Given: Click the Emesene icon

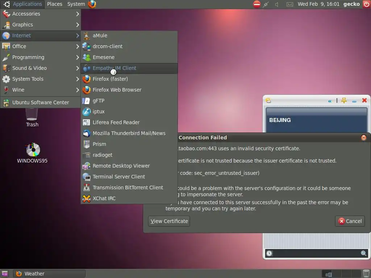Looking at the screenshot, I should click(86, 57).
